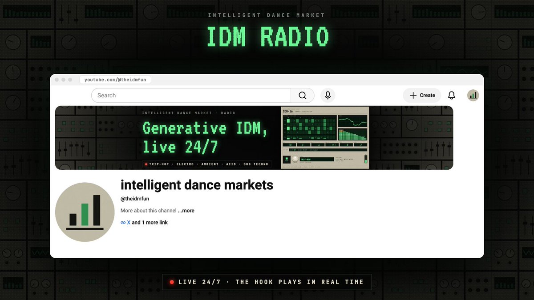Click DUB TECHNO genre label in banner

coord(255,164)
